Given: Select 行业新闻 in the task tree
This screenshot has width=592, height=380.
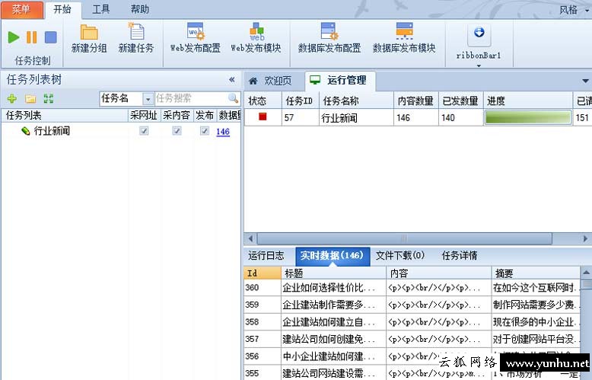Looking at the screenshot, I should [52, 131].
